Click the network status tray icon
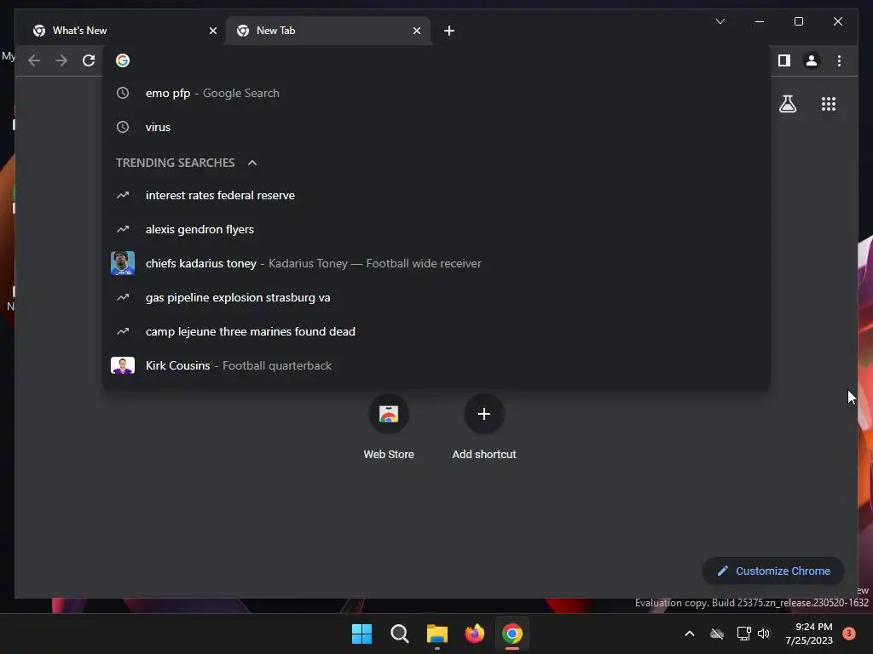Screen dimensions: 873x654 [743, 634]
